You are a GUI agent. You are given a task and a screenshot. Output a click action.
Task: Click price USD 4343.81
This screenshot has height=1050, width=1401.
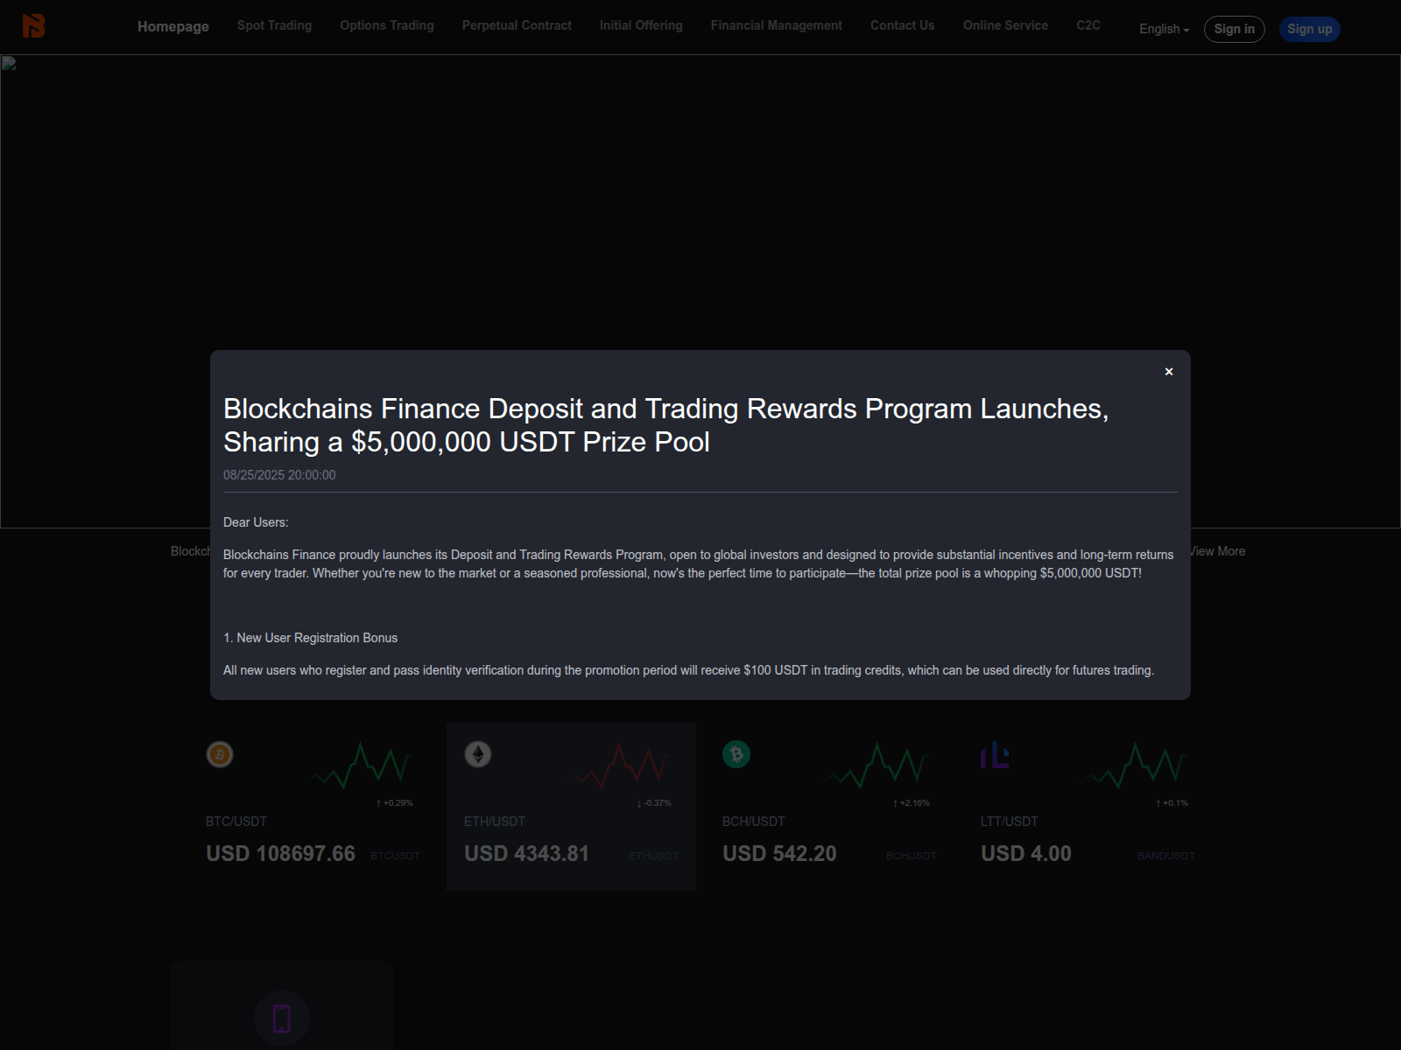(527, 854)
